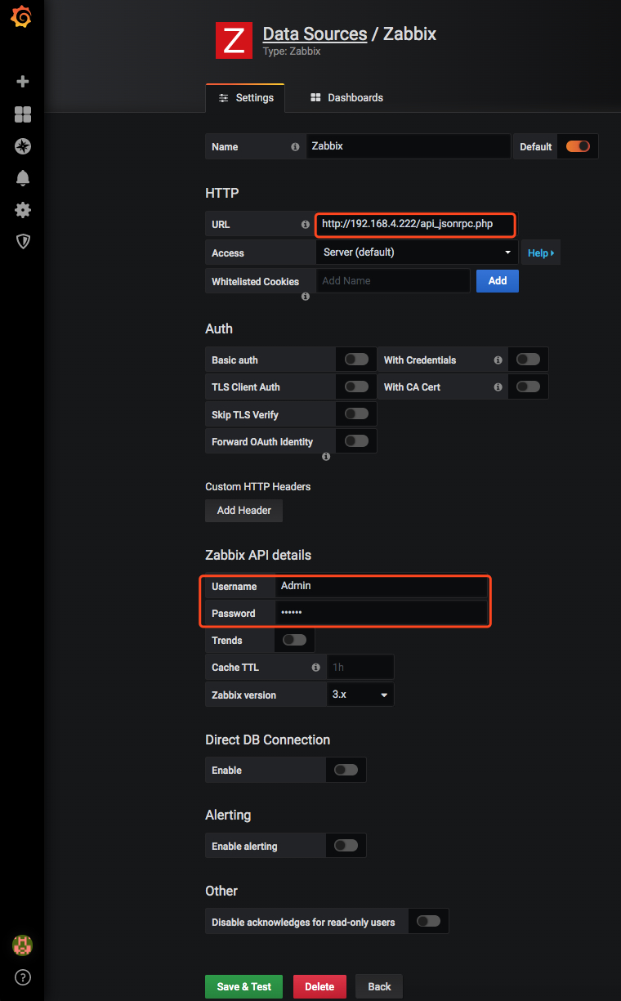621x1001 pixels.
Task: Click the Help question mark icon
Action: pyautogui.click(x=23, y=977)
